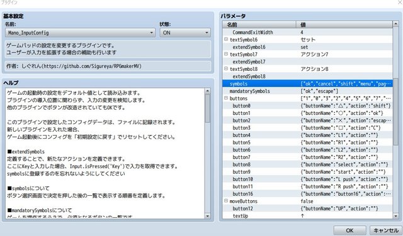
Task: Click the ■symbolsについて heading in help
Action: tap(28, 188)
